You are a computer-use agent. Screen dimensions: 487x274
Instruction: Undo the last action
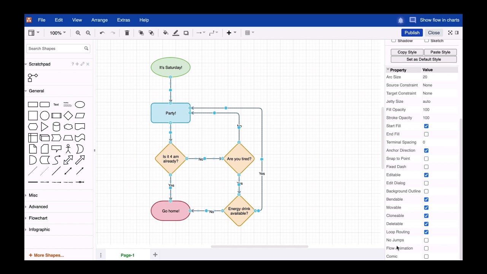click(x=102, y=33)
